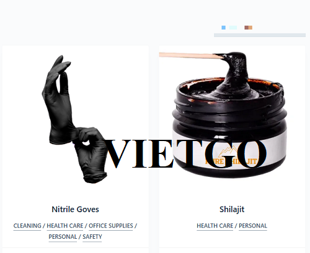Click the wooden spatula above the jar
This screenshot has width=310, height=253.
[x=188, y=55]
